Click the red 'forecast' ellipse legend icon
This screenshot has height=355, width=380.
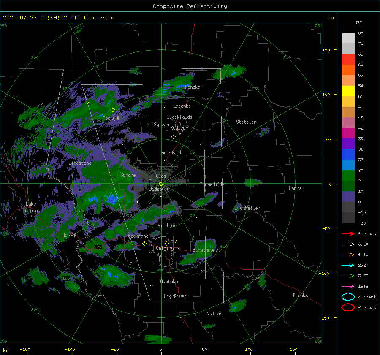[348, 307]
